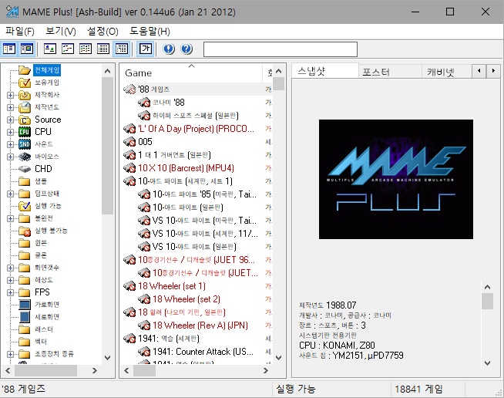Expand the 덤프상태 tree node
This screenshot has width=504, height=398.
tap(10, 194)
